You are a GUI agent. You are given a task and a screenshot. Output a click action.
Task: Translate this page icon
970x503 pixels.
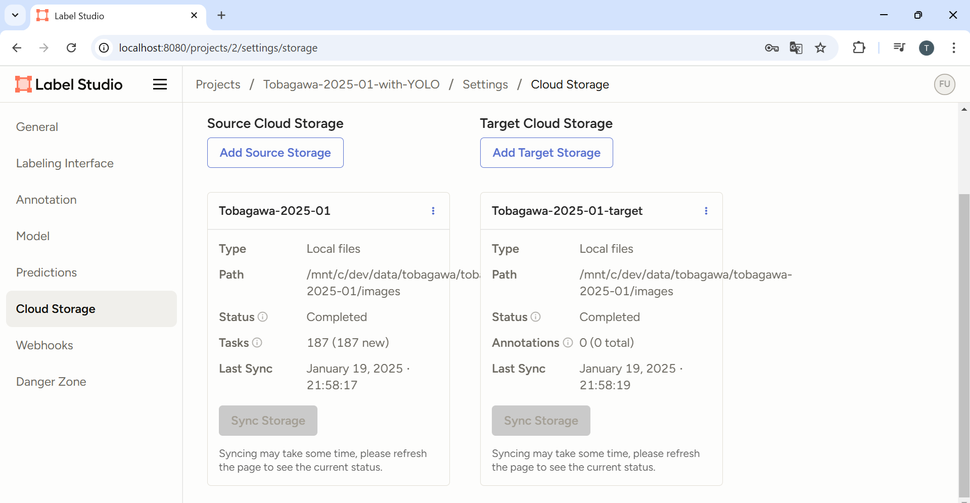796,48
